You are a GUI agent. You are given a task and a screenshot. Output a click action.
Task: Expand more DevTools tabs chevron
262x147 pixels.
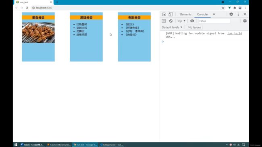(214, 14)
